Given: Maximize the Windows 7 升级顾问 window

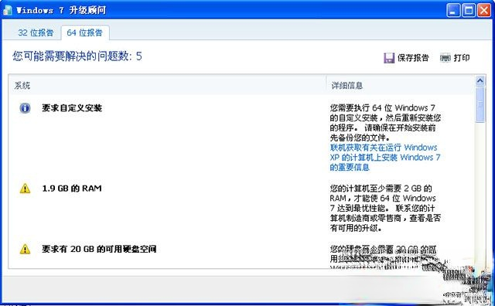Looking at the screenshot, I should 469,10.
